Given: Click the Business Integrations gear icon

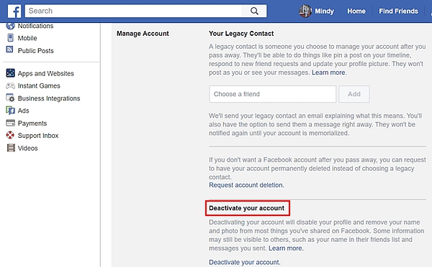Looking at the screenshot, I should point(11,98).
